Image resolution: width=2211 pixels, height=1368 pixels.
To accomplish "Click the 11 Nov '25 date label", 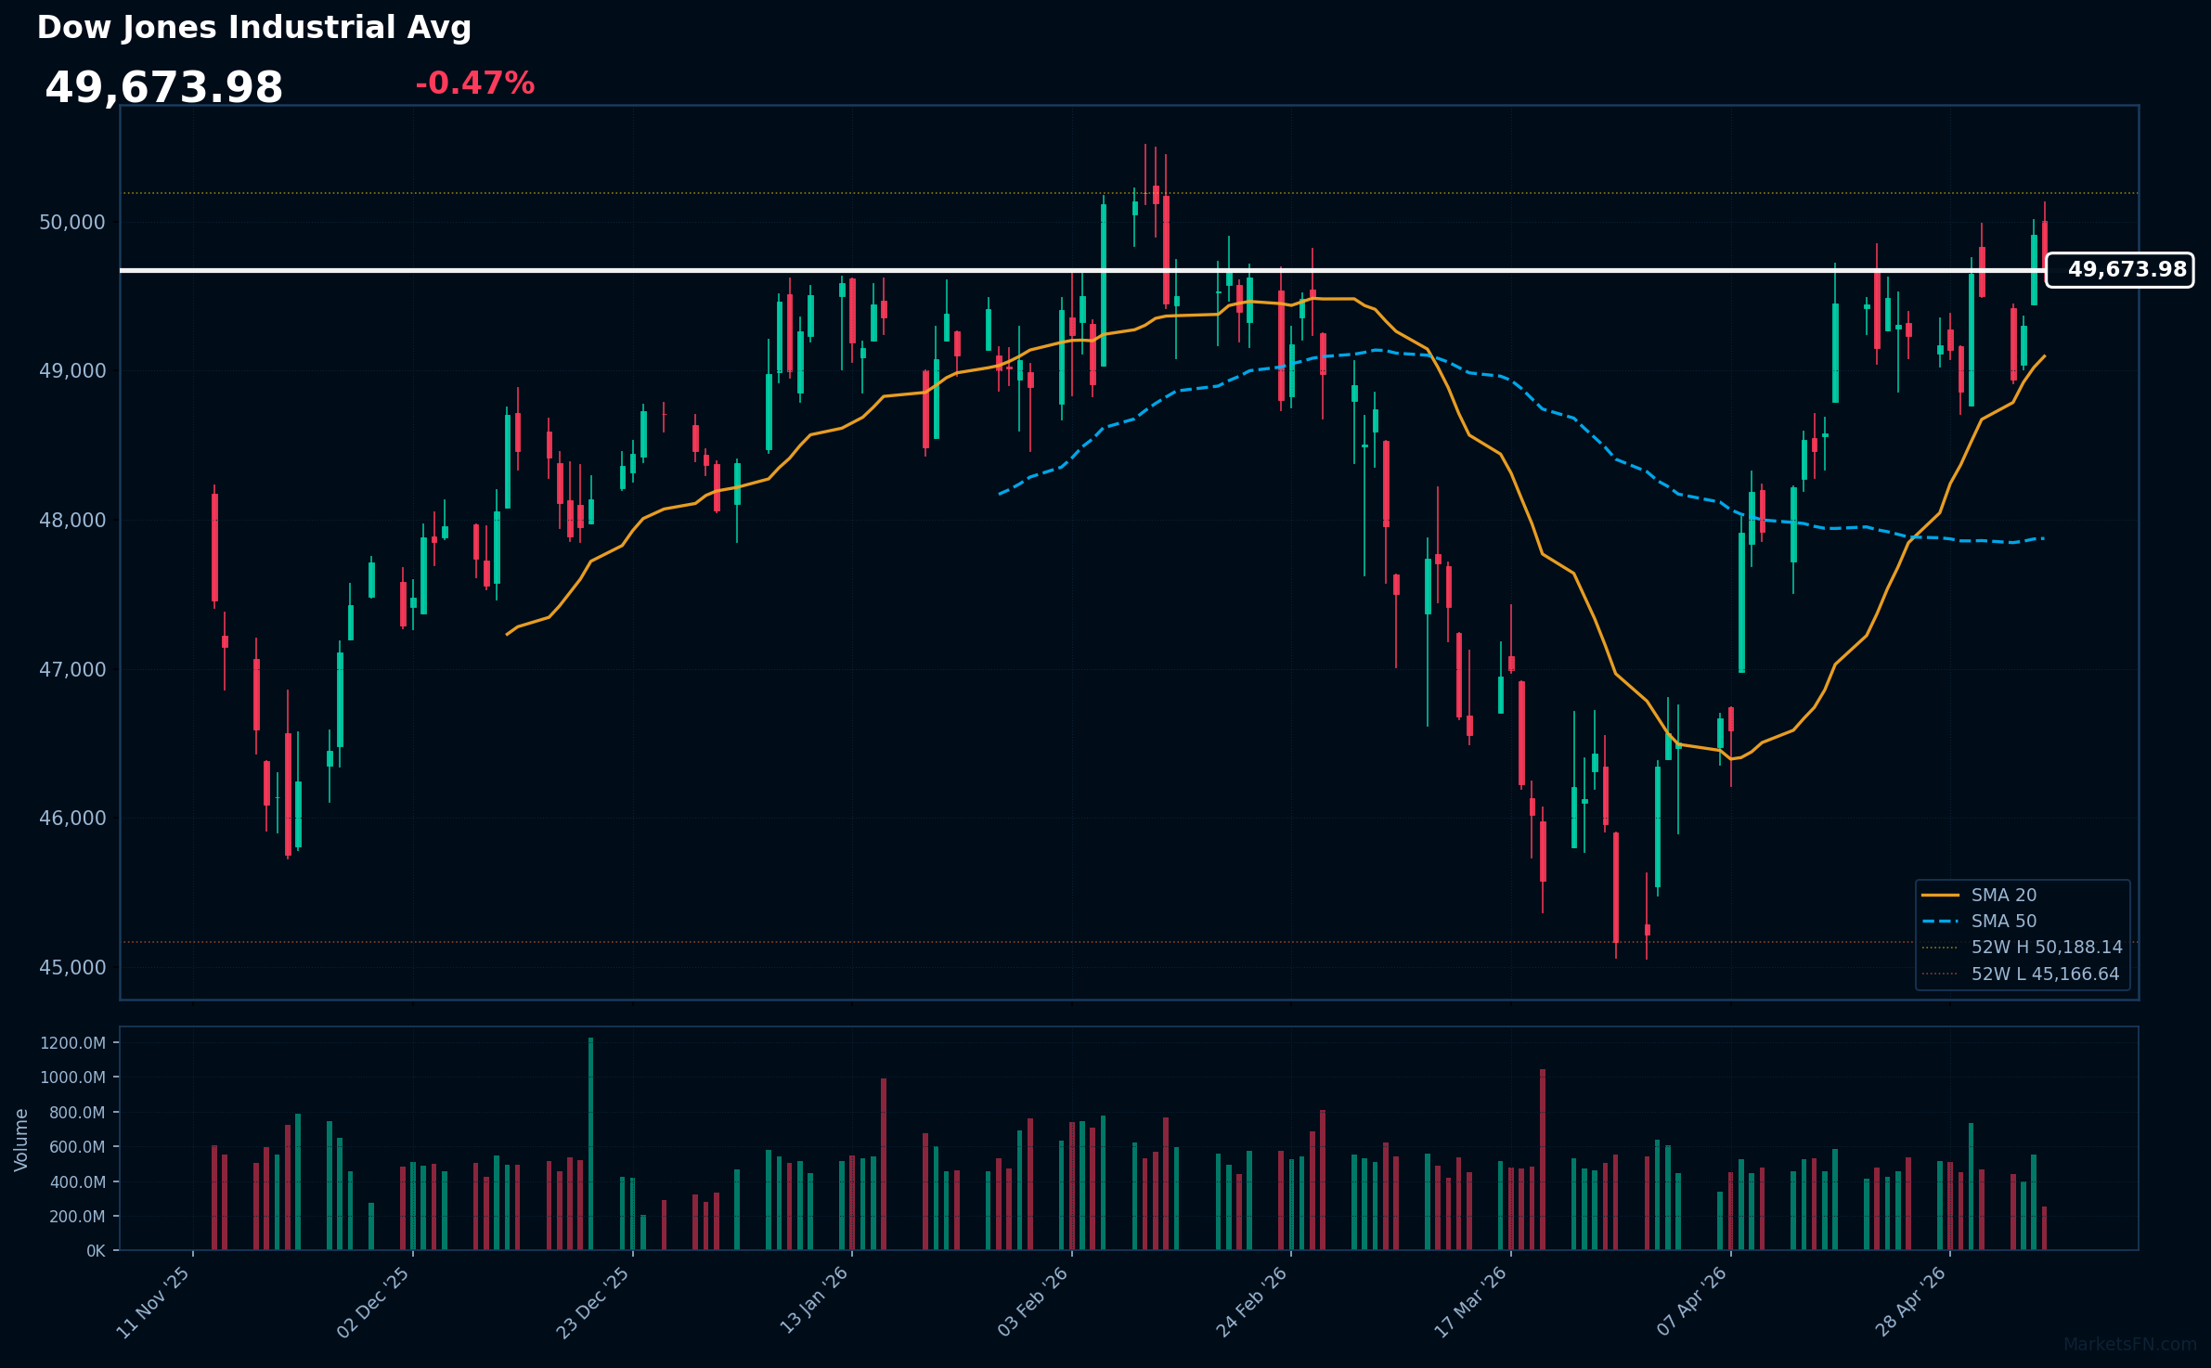I will pos(154,1302).
